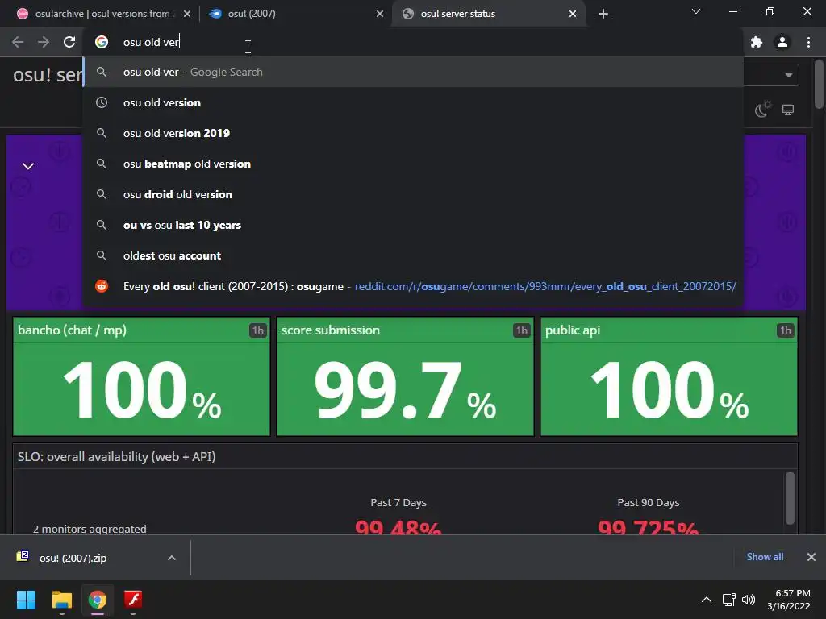This screenshot has width=826, height=619.
Task: Open score submission 99.7% card
Action: [x=405, y=376]
